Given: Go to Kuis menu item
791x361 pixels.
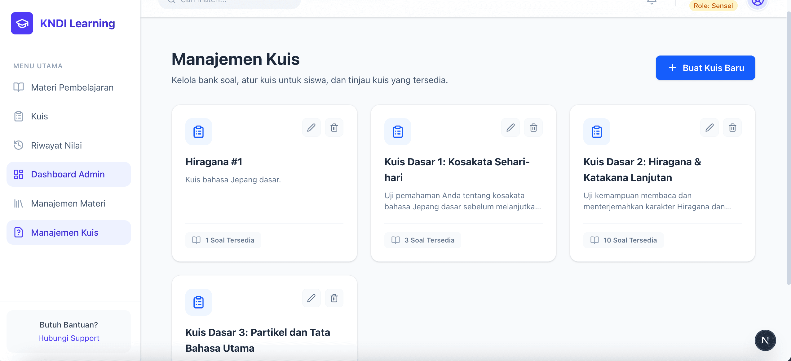Looking at the screenshot, I should click(x=69, y=116).
